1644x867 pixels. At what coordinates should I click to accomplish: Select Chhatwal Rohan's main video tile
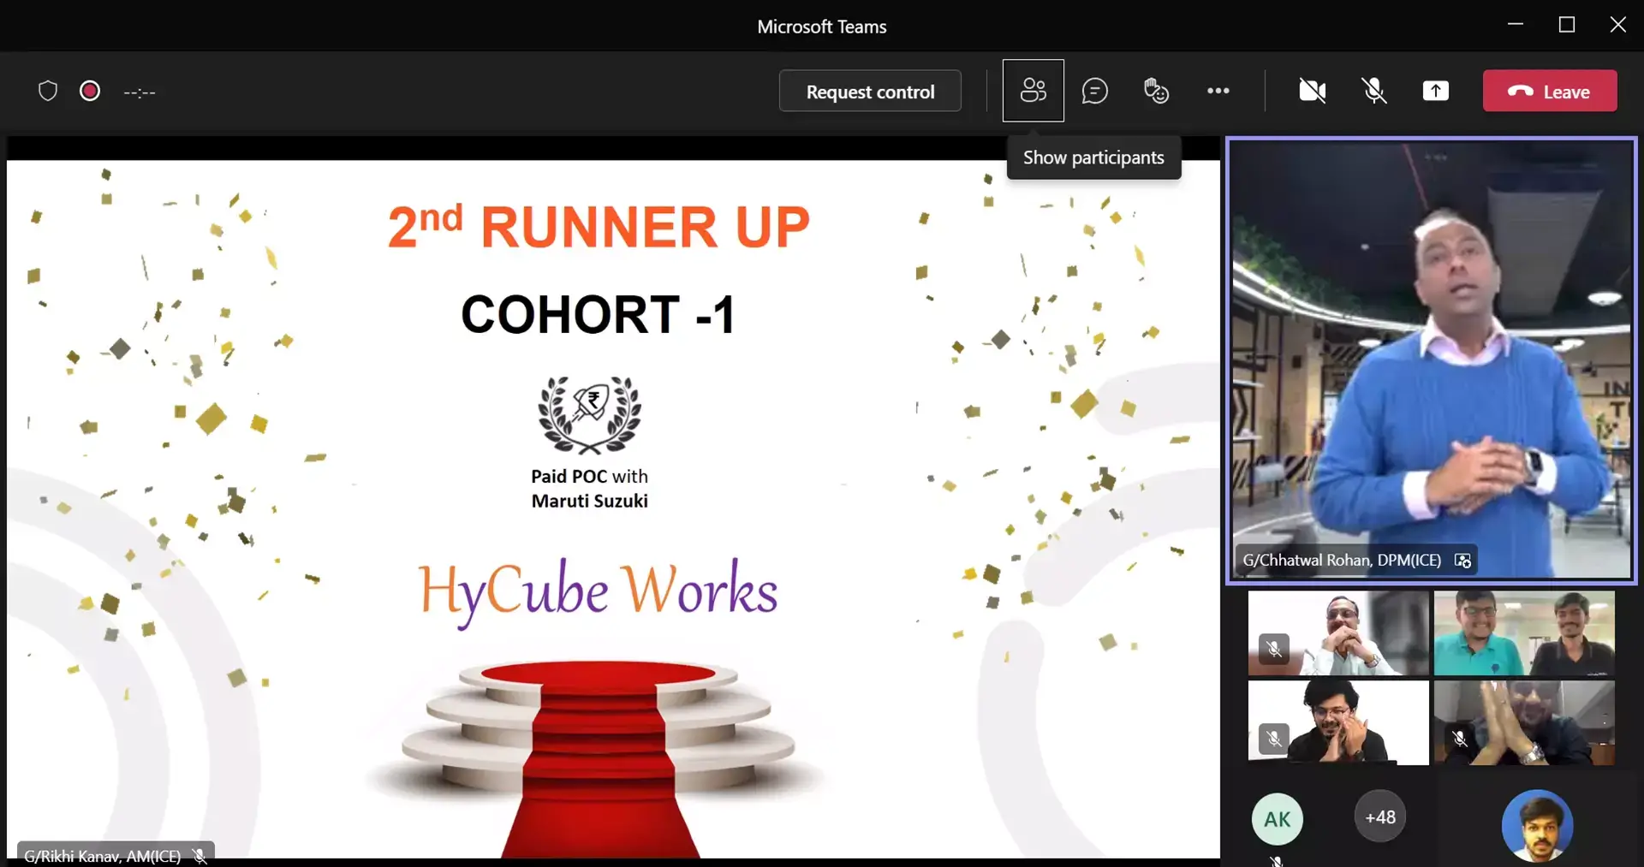(1432, 359)
